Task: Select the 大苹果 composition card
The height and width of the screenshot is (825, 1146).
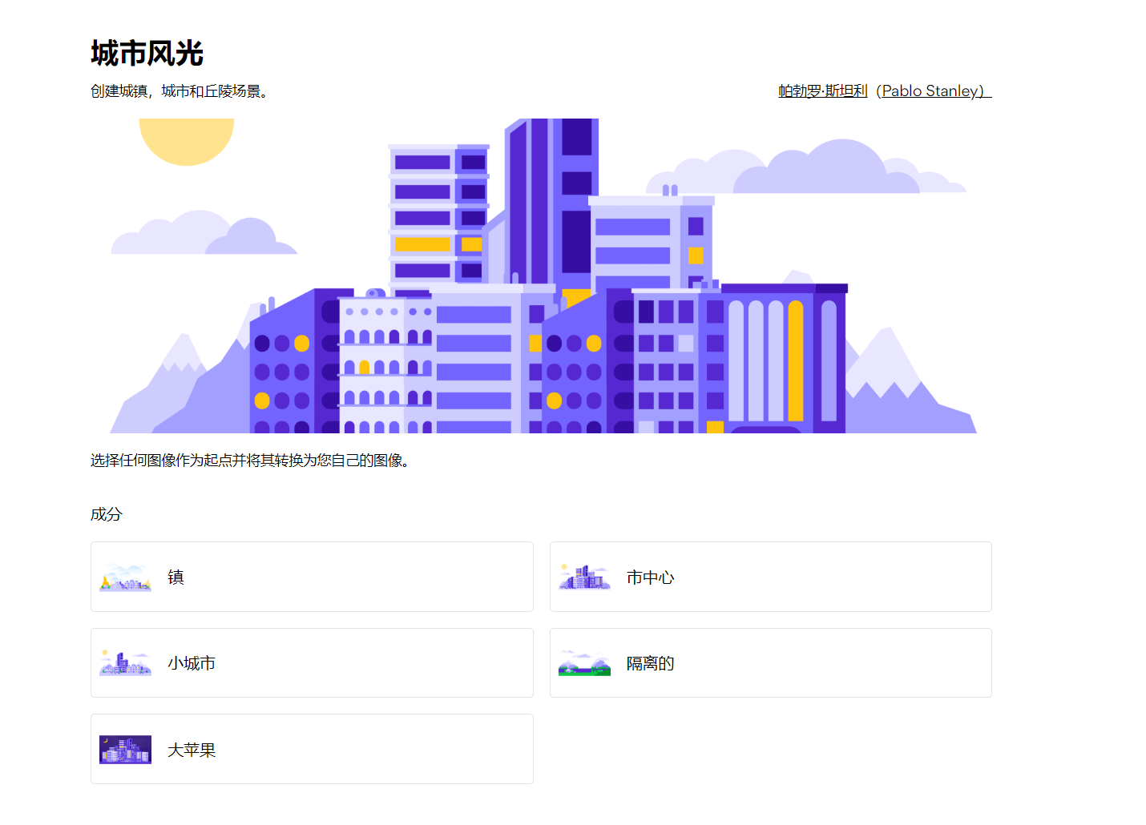Action: [x=312, y=749]
